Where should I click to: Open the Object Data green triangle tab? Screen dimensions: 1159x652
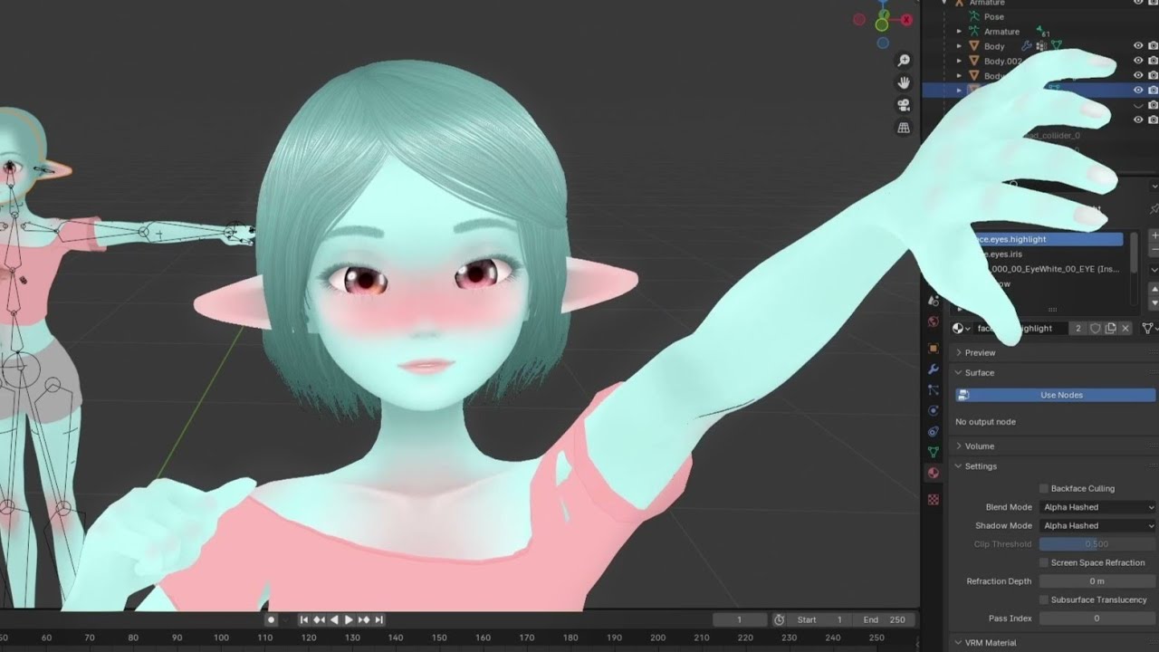pos(934,452)
